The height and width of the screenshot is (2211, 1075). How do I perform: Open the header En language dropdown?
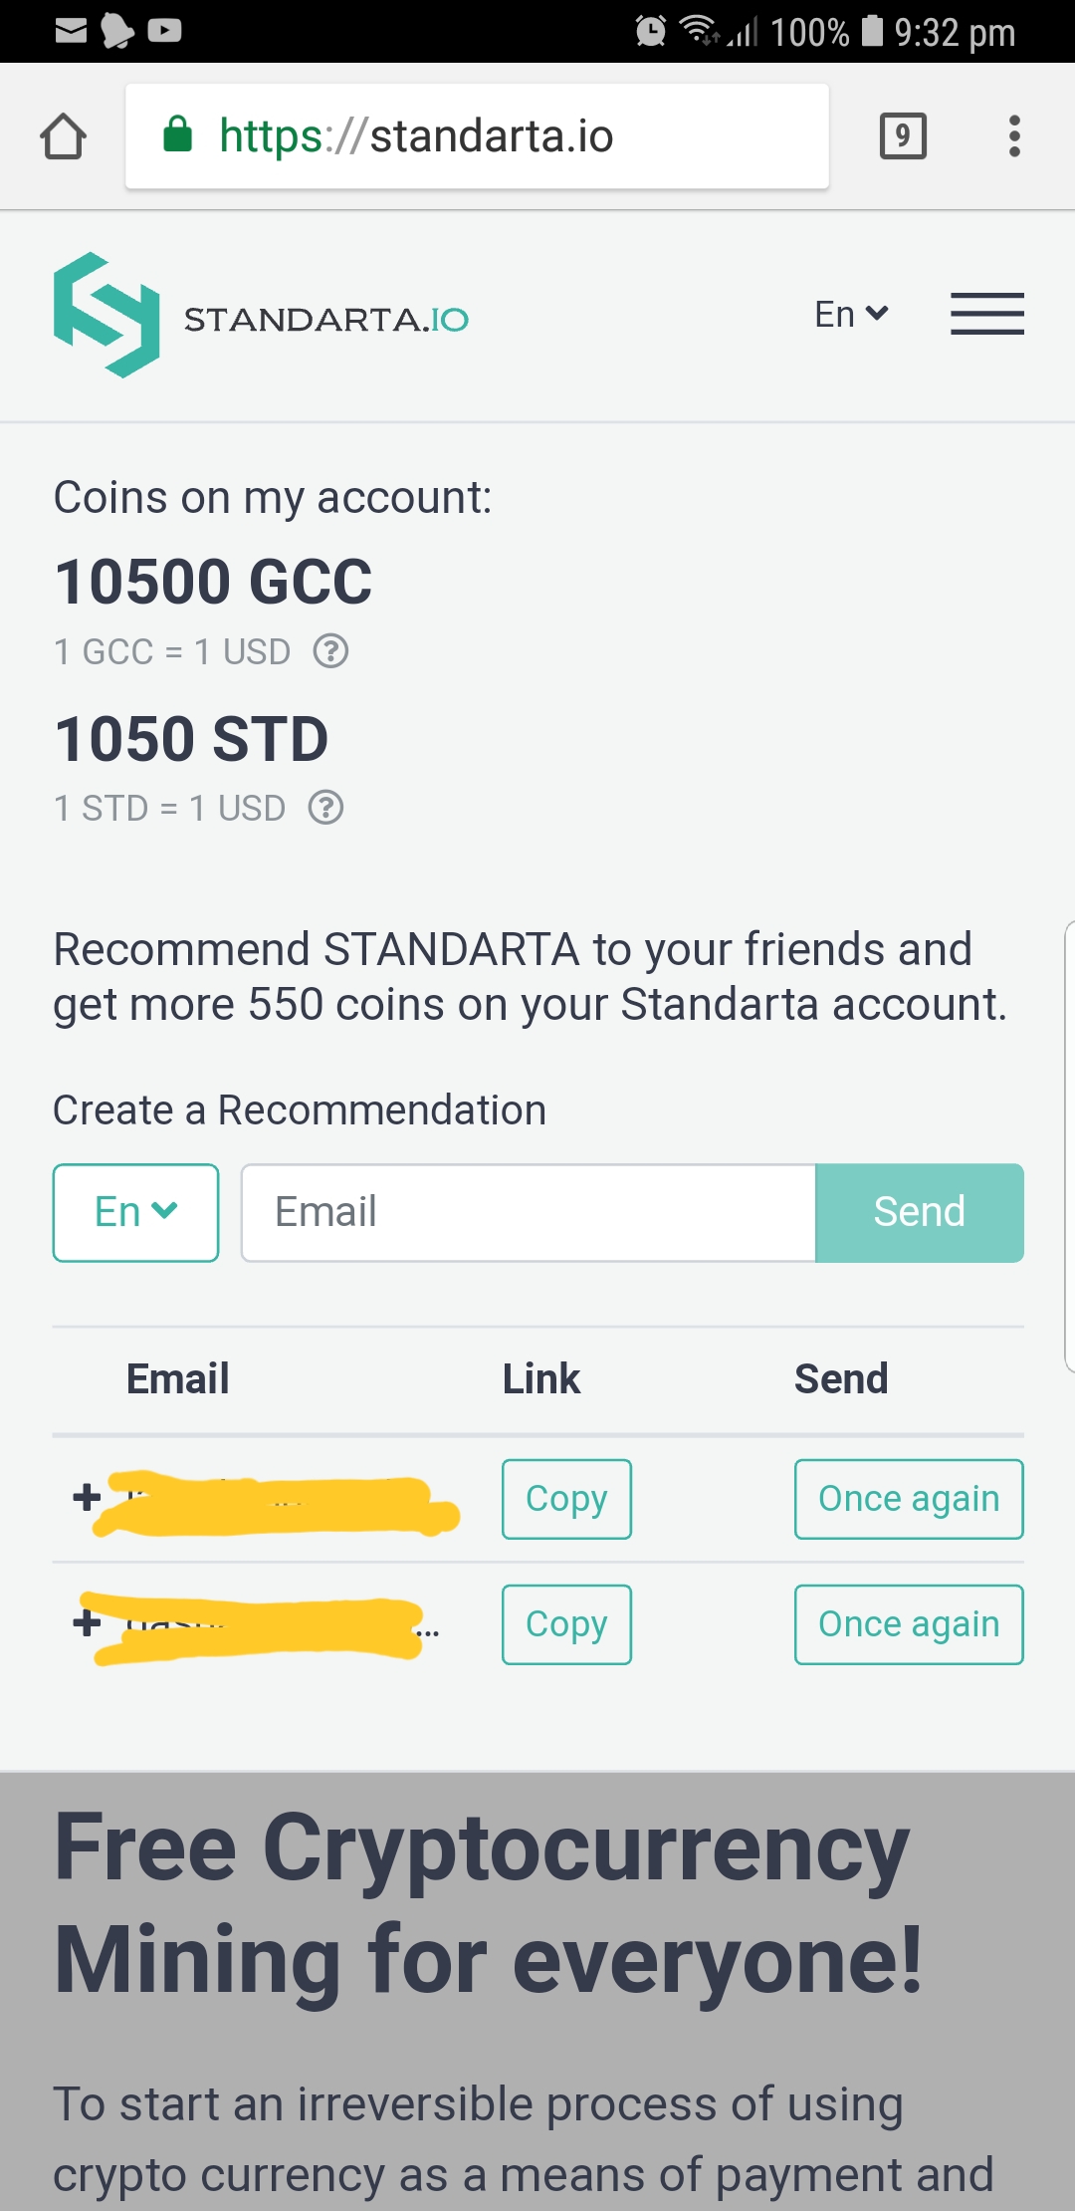pyautogui.click(x=851, y=315)
